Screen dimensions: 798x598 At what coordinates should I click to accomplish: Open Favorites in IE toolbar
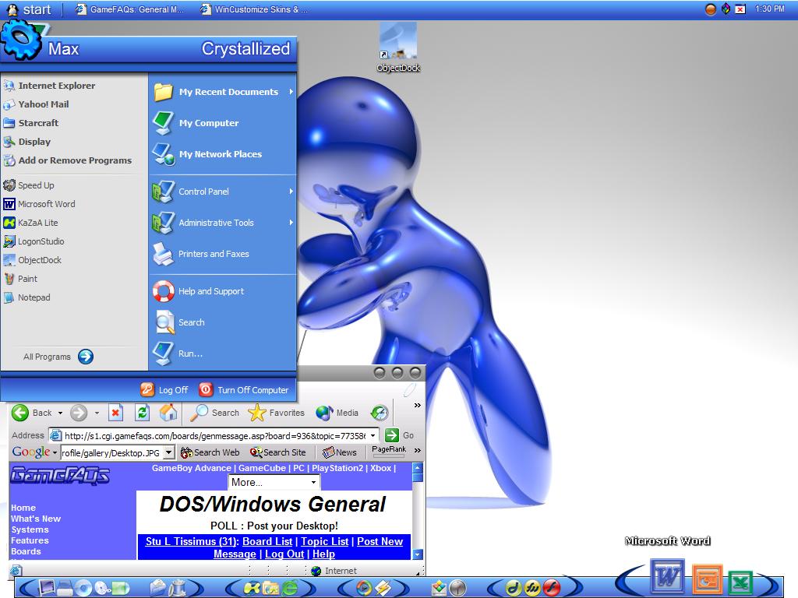coord(277,413)
